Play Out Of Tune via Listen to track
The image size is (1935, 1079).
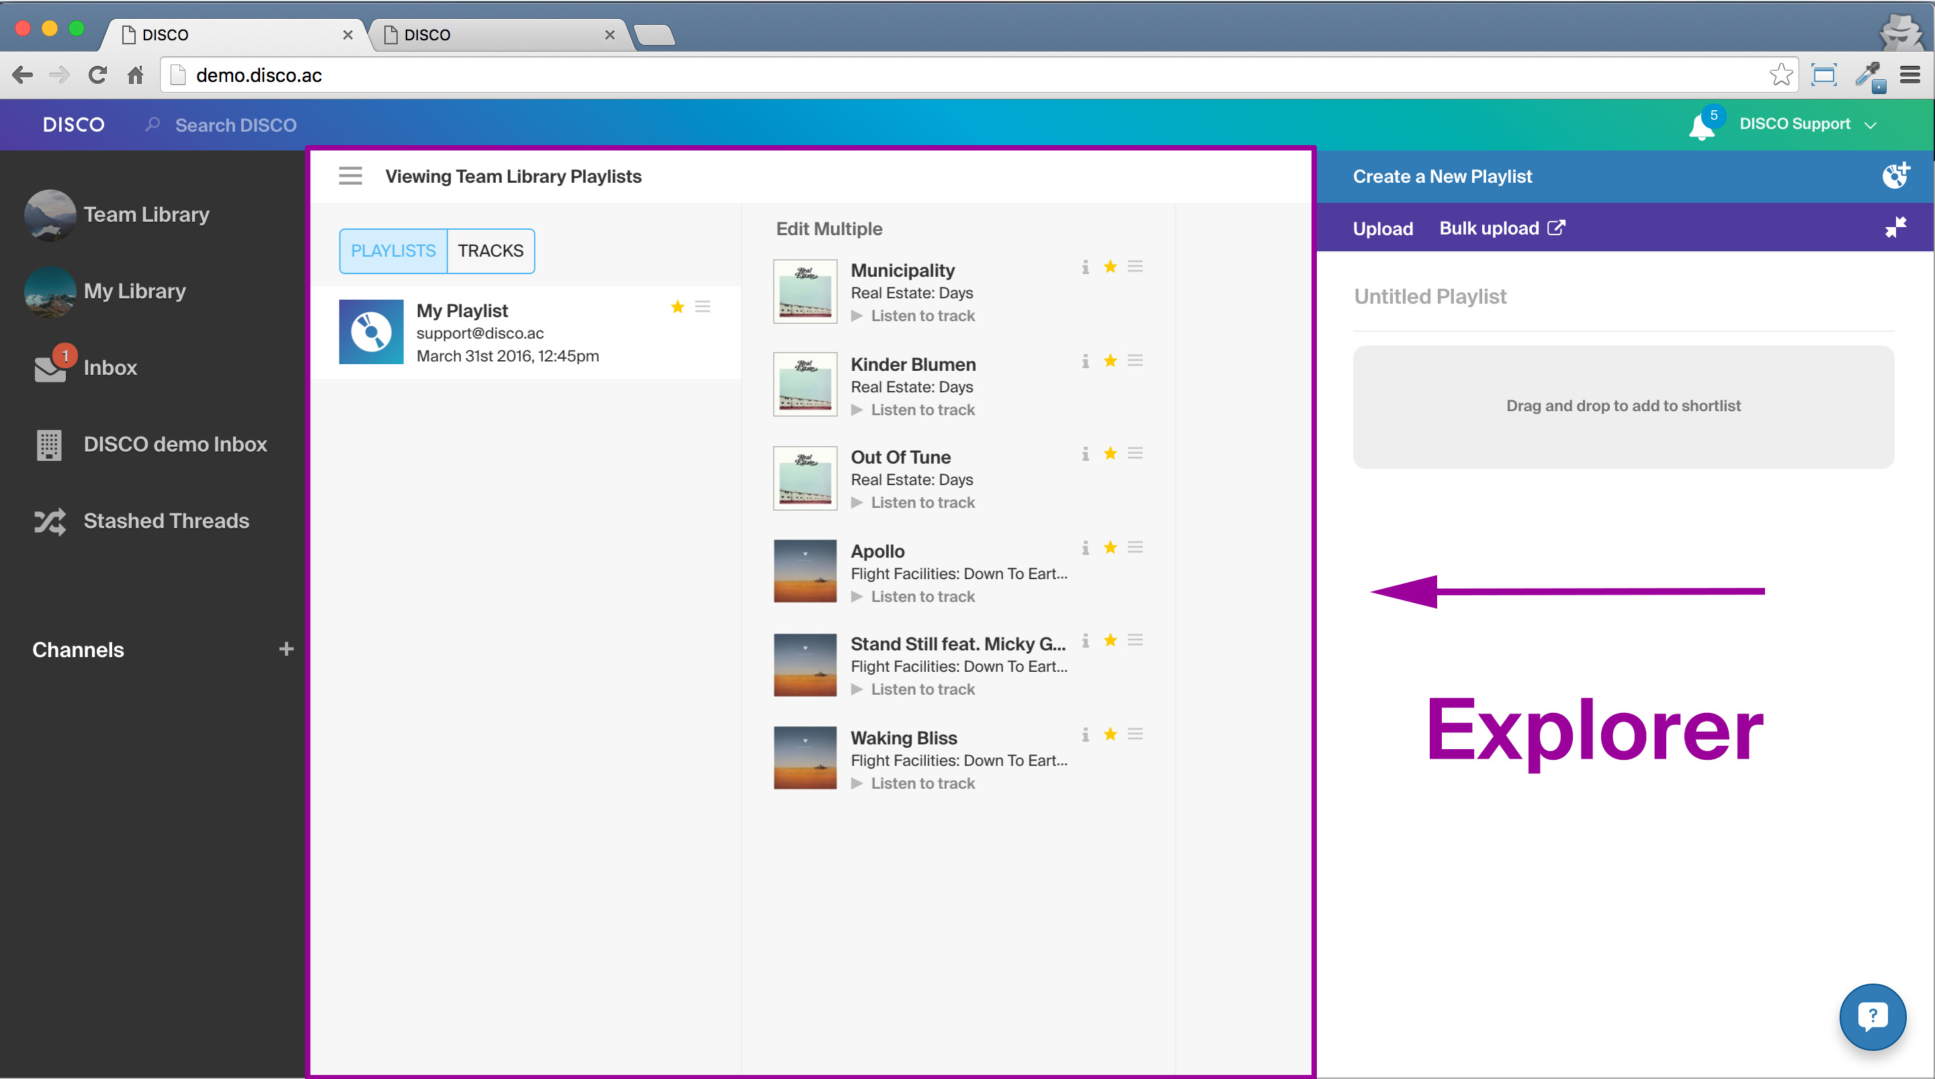(x=922, y=503)
